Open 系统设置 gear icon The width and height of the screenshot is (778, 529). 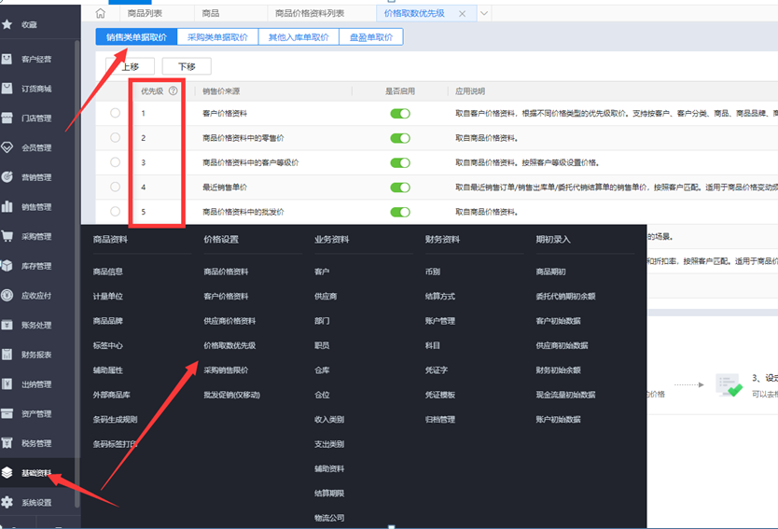pos(7,502)
